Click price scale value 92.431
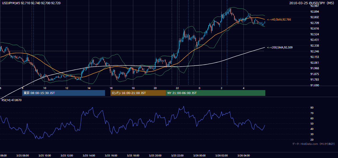The image size is (338, 158). point(314,40)
